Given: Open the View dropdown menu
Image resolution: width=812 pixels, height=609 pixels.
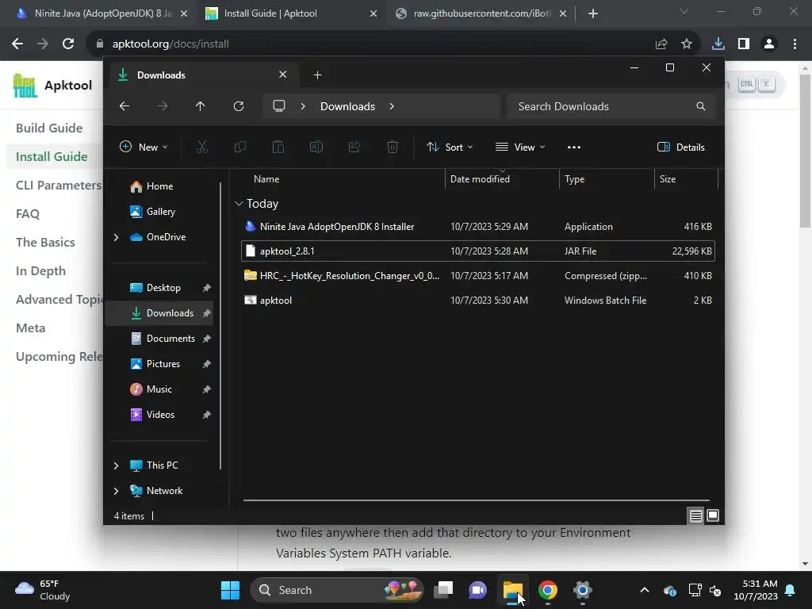Looking at the screenshot, I should 520,147.
